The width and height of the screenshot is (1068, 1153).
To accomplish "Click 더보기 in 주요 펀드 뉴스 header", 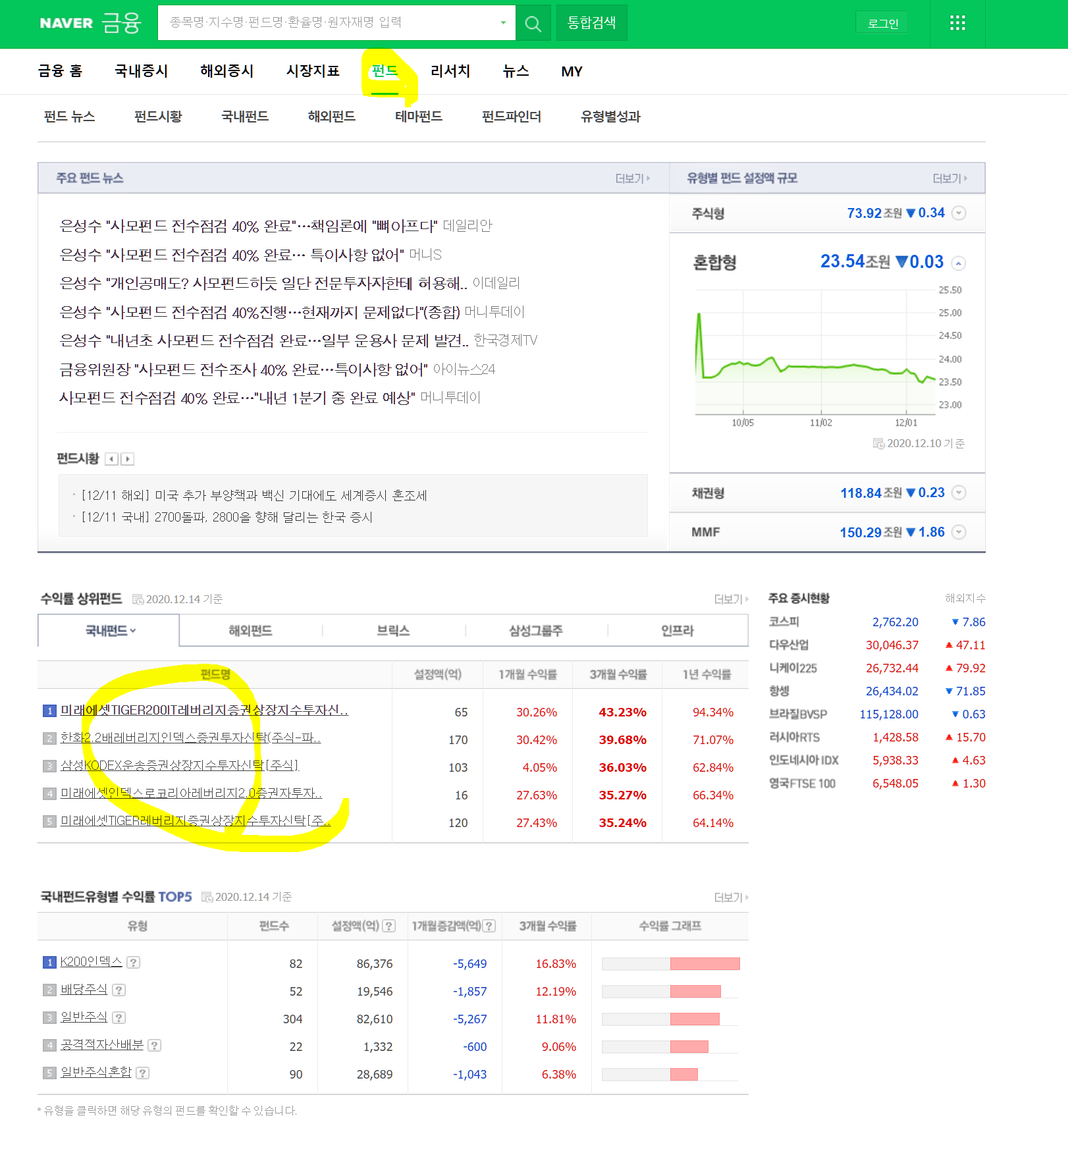I will coord(633,178).
